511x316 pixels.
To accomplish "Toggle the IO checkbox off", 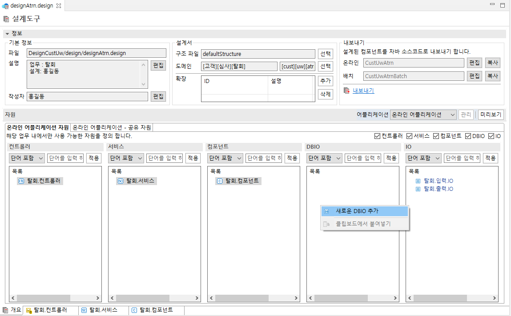I will (490, 136).
